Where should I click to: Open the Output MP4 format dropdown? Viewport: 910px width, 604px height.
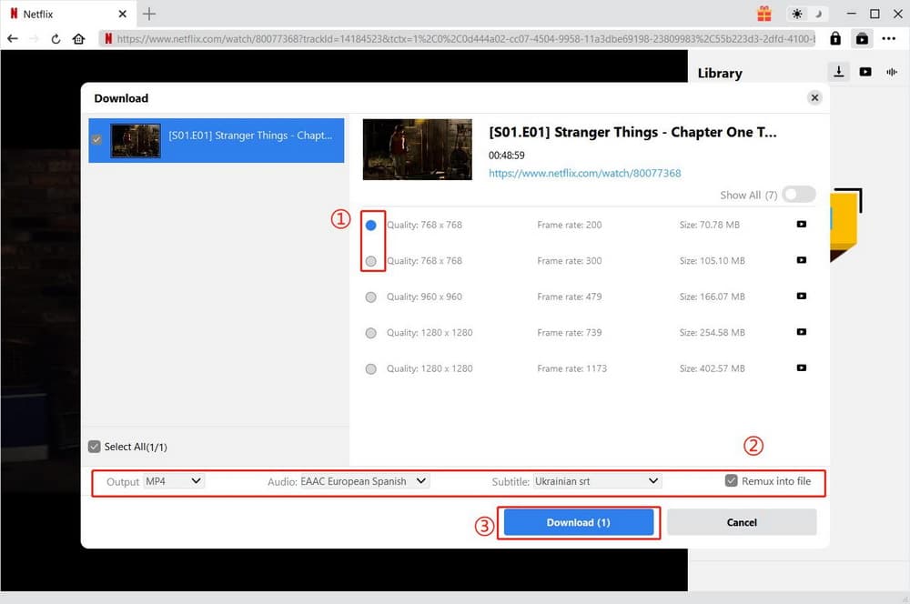[173, 481]
